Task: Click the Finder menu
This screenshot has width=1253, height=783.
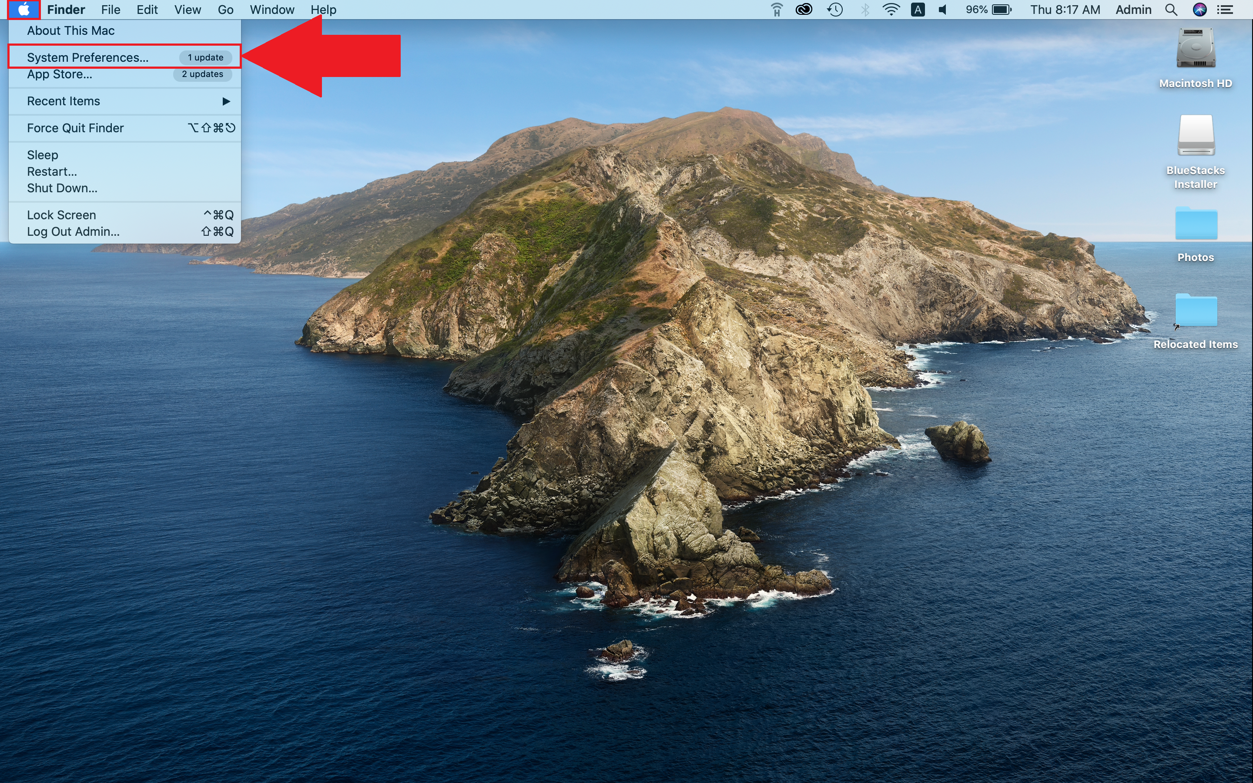Action: pos(66,9)
